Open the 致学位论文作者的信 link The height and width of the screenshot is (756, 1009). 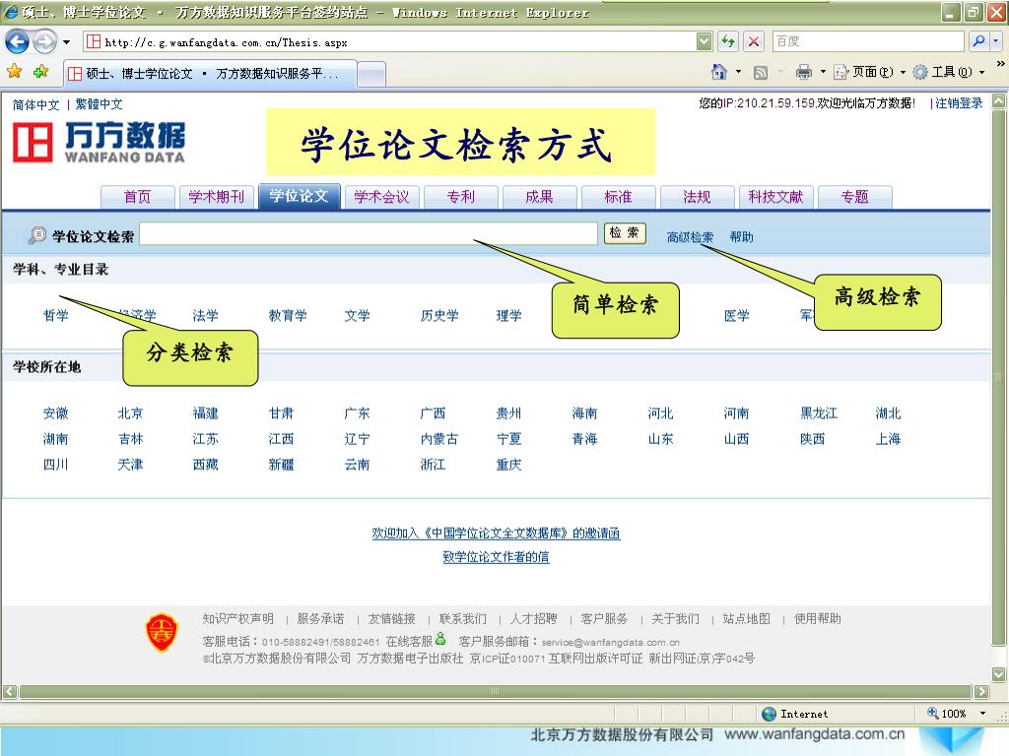click(x=497, y=557)
